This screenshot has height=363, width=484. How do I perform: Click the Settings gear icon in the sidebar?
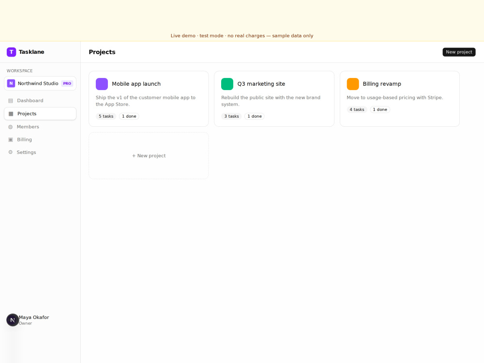click(11, 152)
